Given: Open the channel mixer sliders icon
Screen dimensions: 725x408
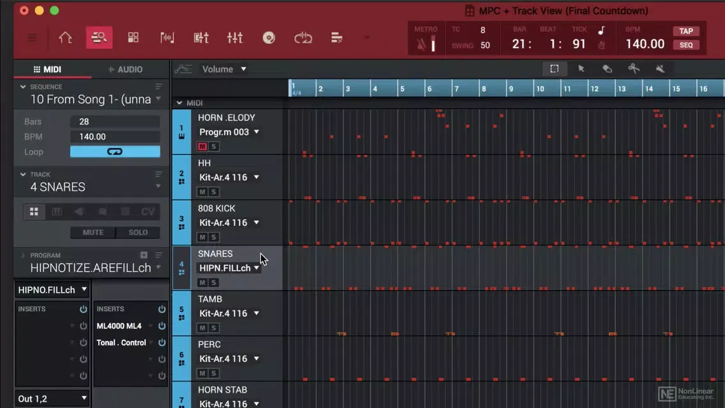Looking at the screenshot, I should [x=235, y=38].
